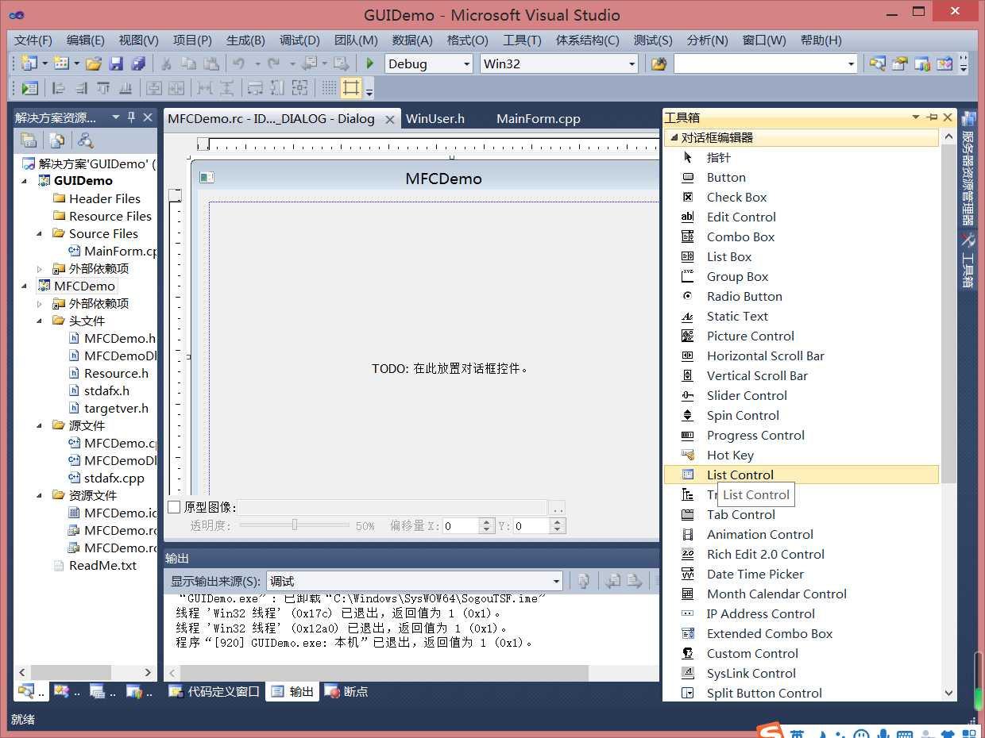Screen dimensions: 985x738
Task: Click the Align Lefts icon
Action: click(59, 88)
